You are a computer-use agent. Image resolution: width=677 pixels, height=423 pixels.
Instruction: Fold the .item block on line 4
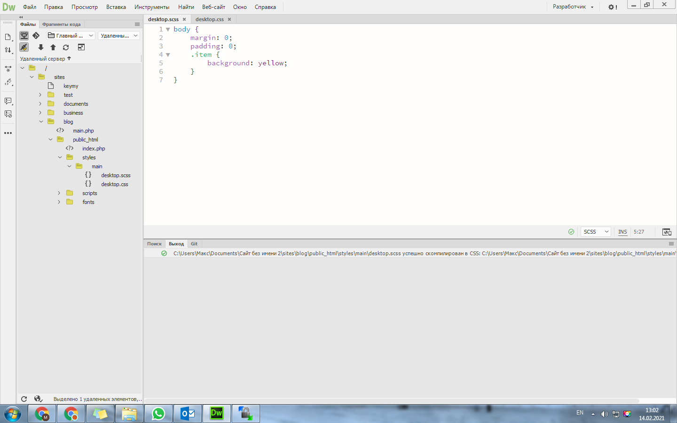(168, 55)
